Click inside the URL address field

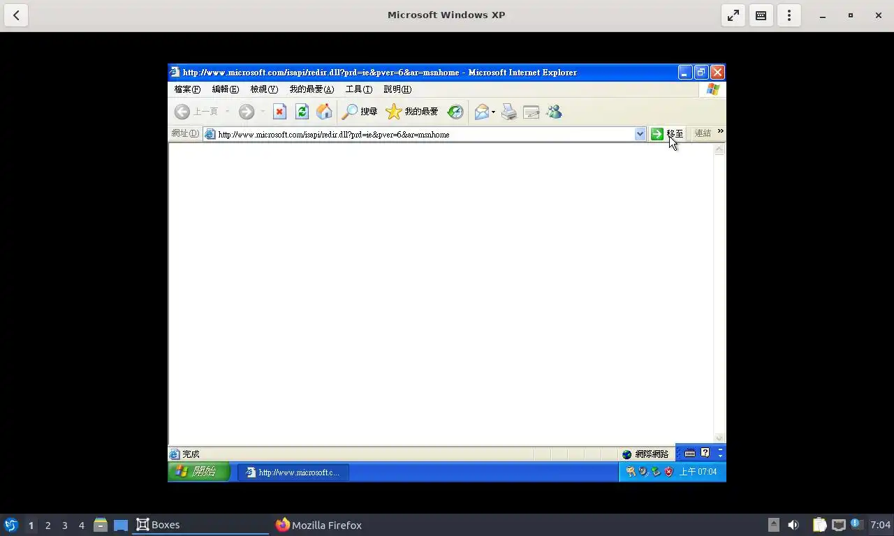coord(425,134)
